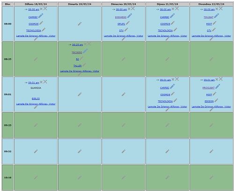
Task: Add entry pencil in empty Dilluns 09:52 cell
Action: click(36, 151)
